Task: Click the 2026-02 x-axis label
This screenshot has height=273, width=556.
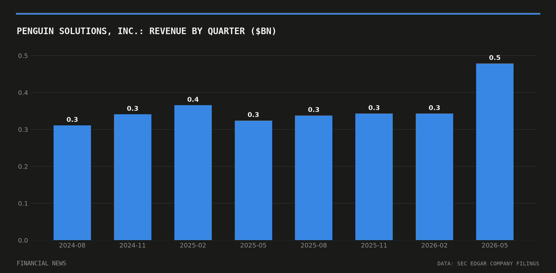Action: click(434, 245)
